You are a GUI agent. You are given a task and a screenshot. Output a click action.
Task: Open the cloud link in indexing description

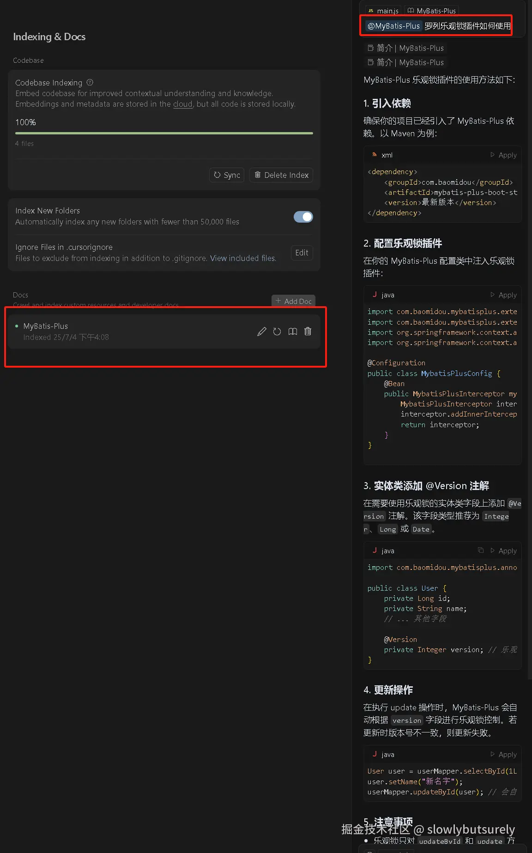point(183,104)
